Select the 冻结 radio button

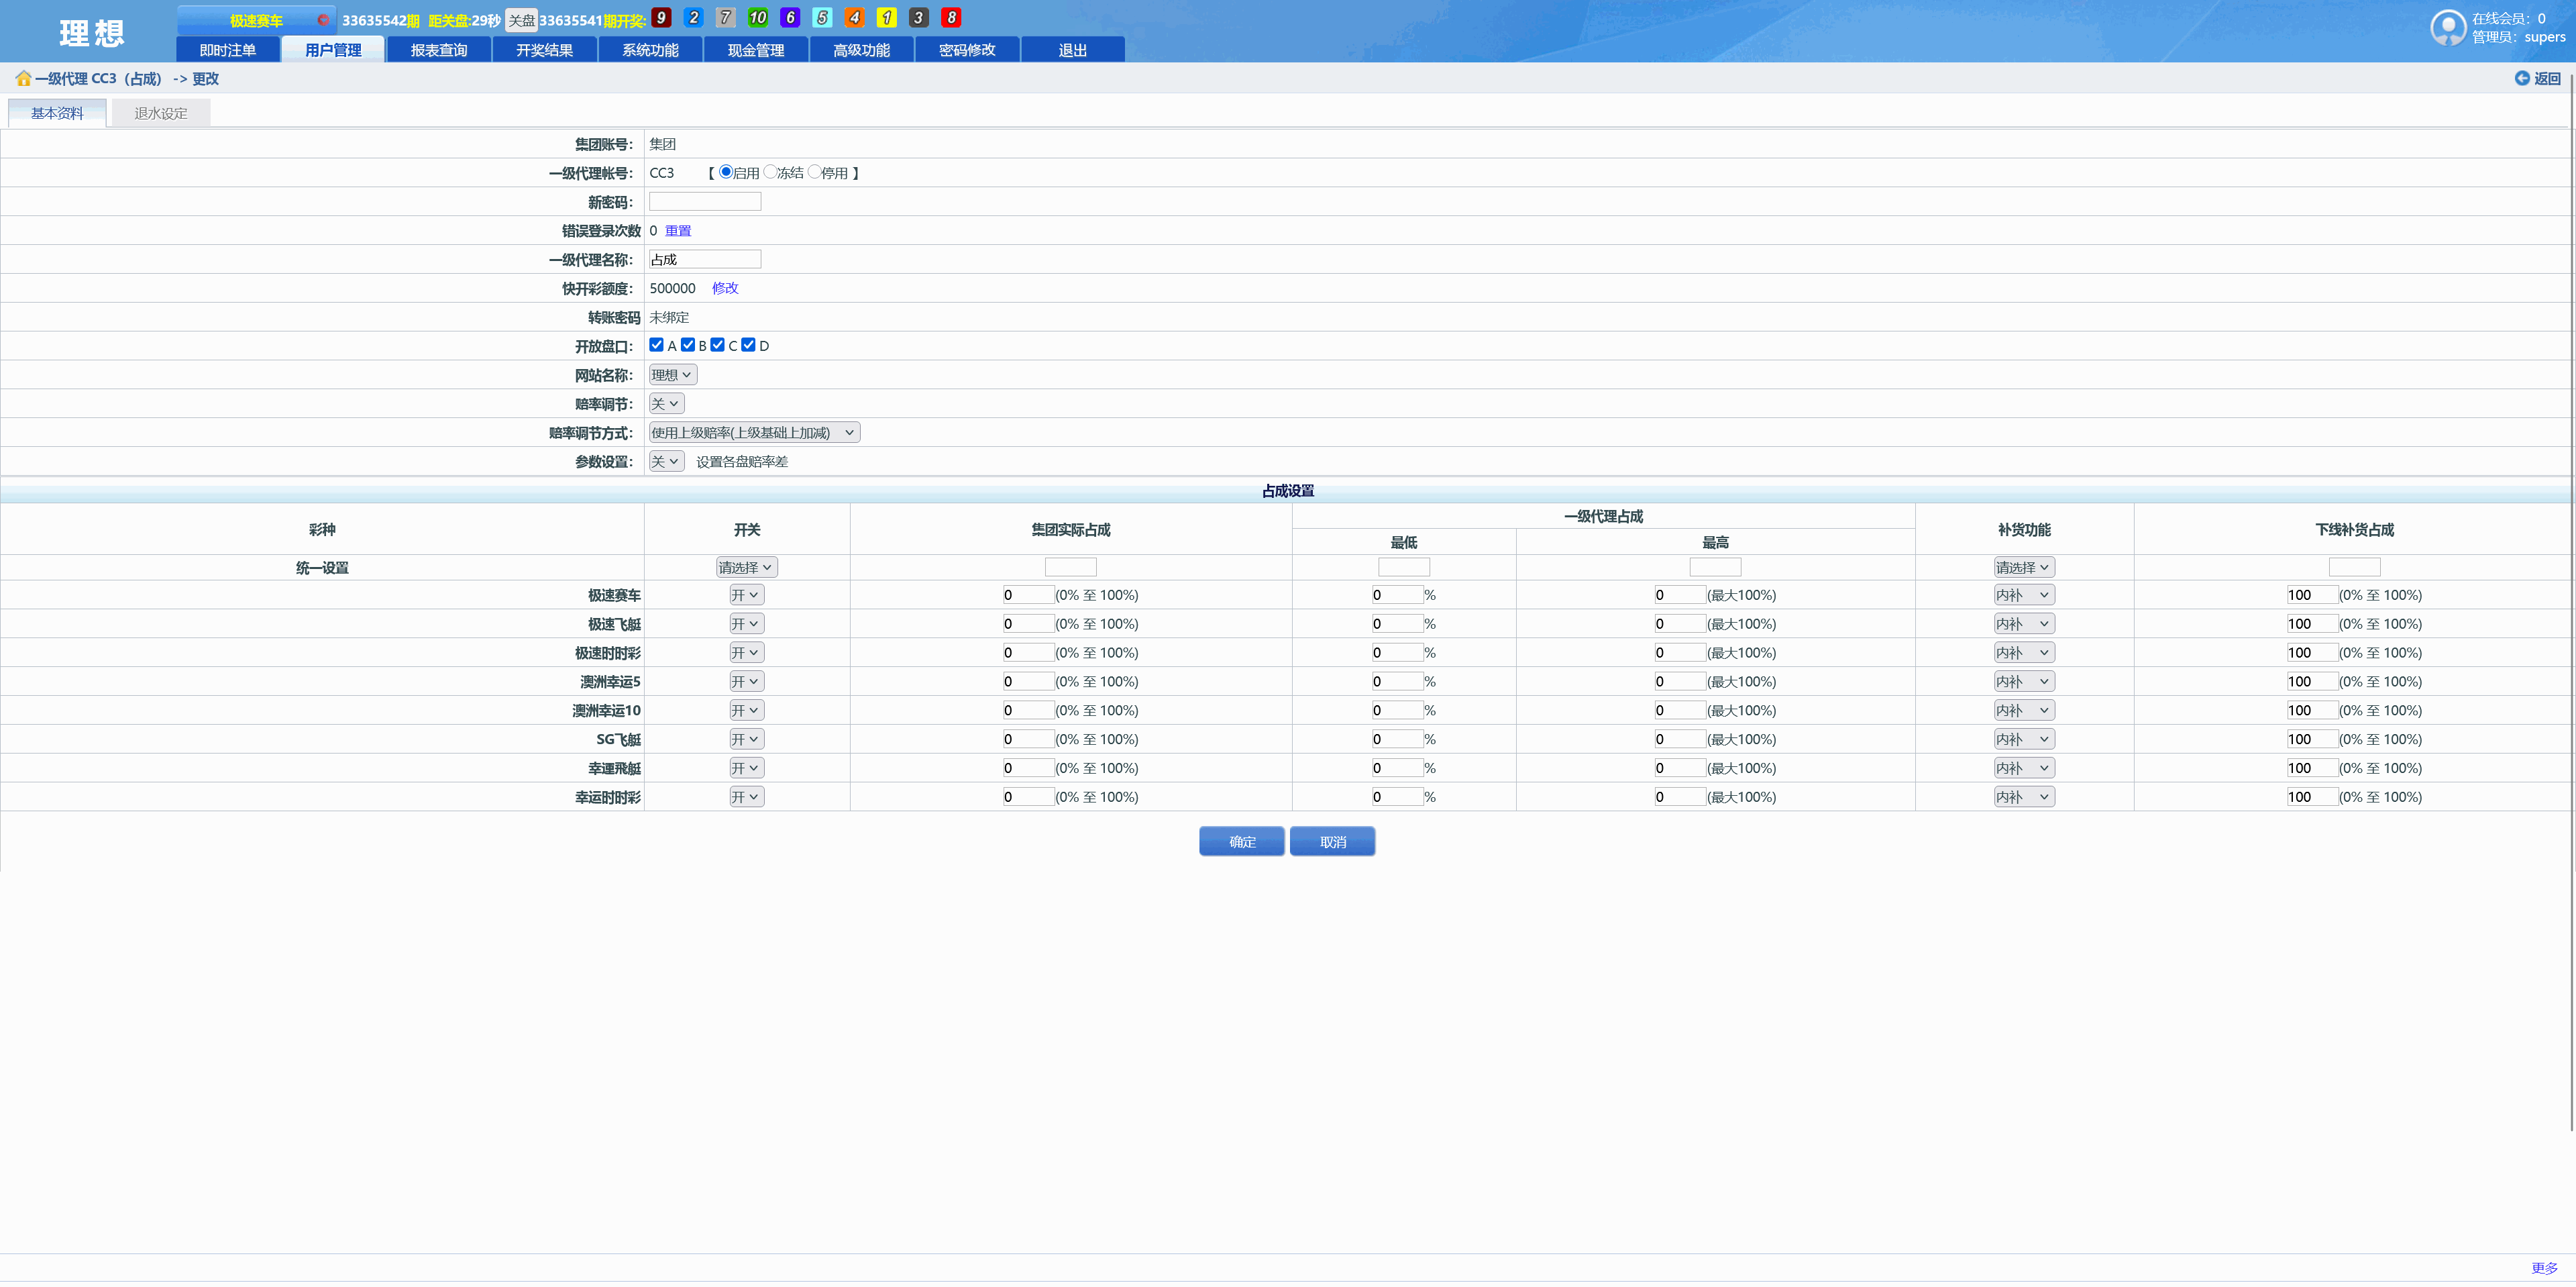point(770,172)
